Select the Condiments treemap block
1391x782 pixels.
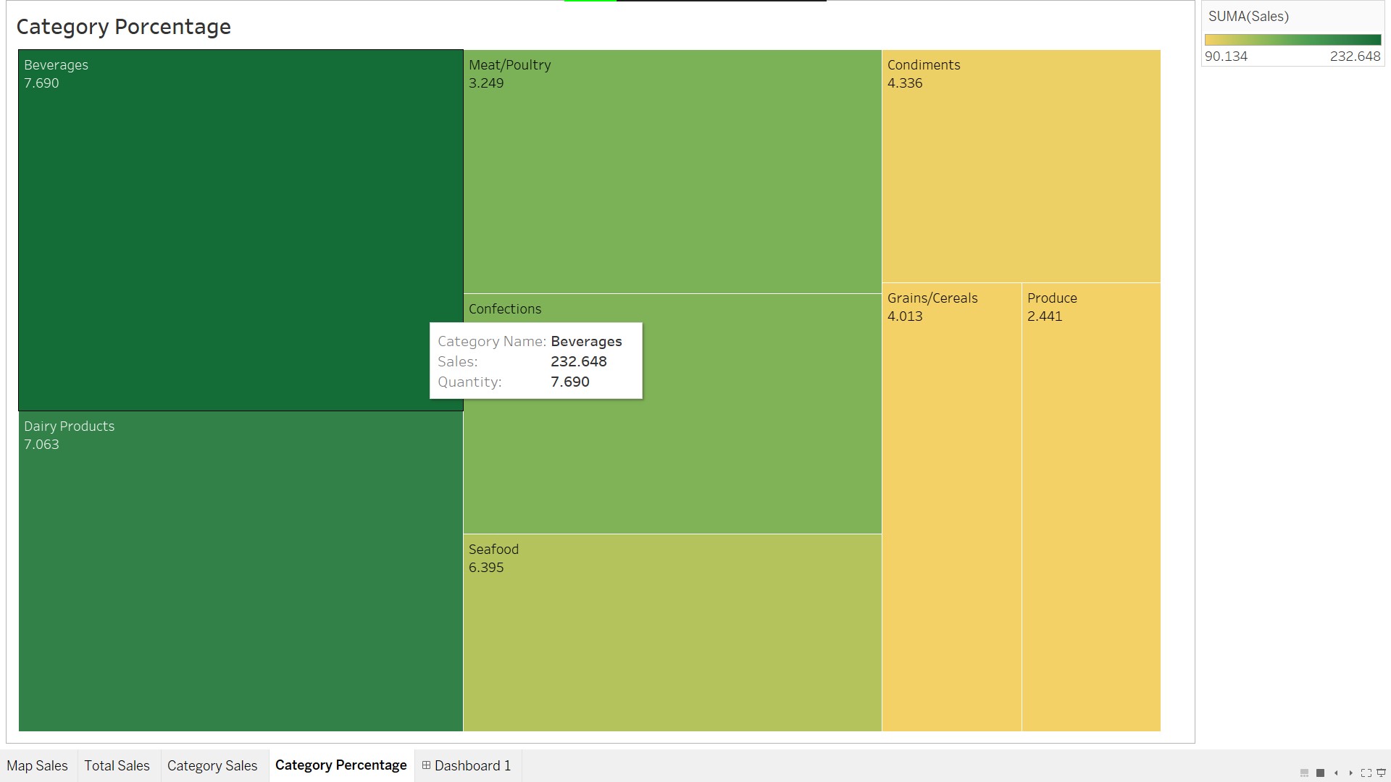[x=1021, y=167]
